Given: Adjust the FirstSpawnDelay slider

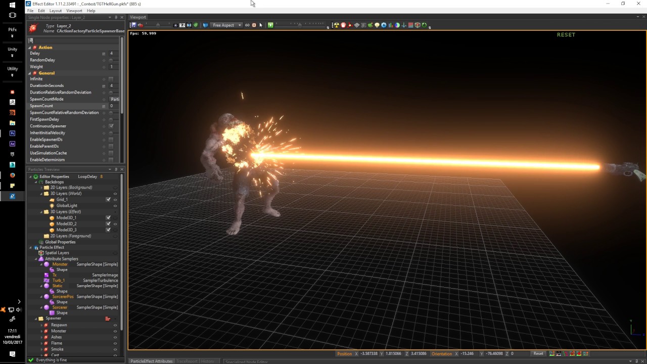Looking at the screenshot, I should click(x=115, y=119).
